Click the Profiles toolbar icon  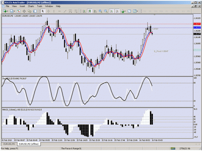12,11
